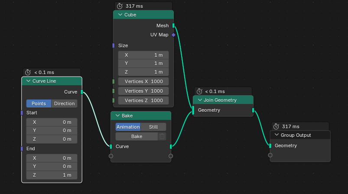348x194 pixels.
Task: Click the Curve Line node title
Action: click(44, 81)
